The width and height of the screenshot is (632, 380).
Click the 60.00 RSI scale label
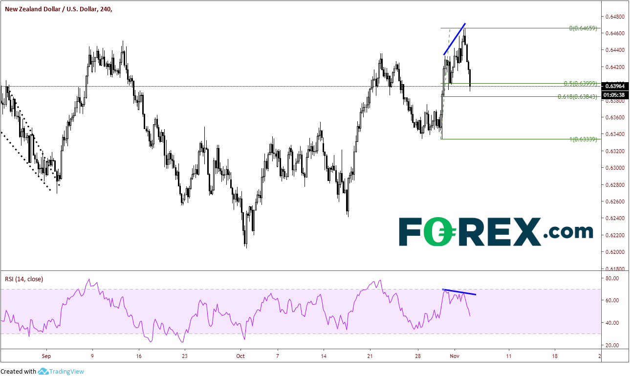point(612,300)
